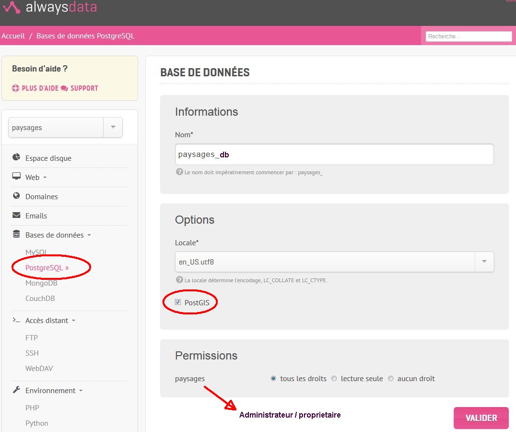Click the alwaysdata logo
This screenshot has height=432, width=516.
point(50,7)
